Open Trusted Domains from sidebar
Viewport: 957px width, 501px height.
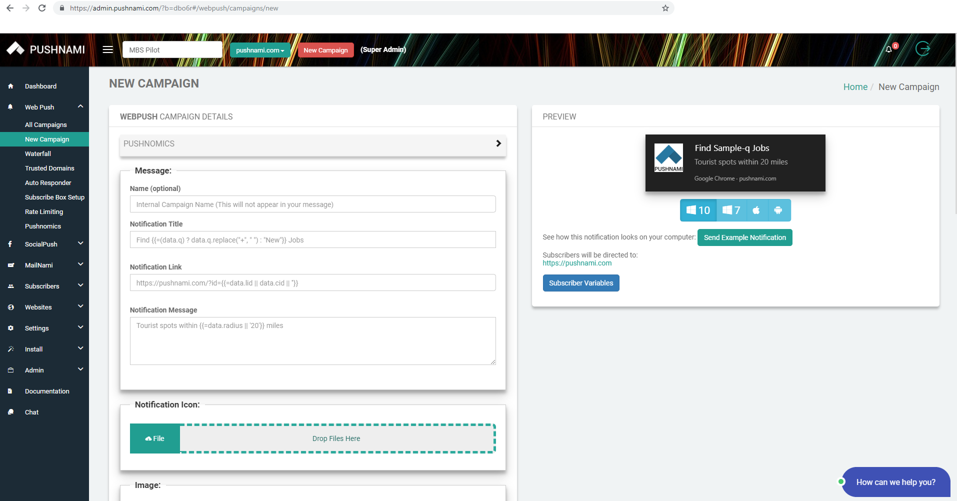50,168
